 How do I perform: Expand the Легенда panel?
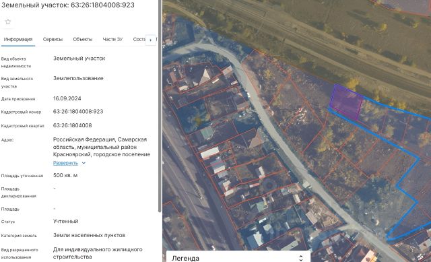(238, 258)
